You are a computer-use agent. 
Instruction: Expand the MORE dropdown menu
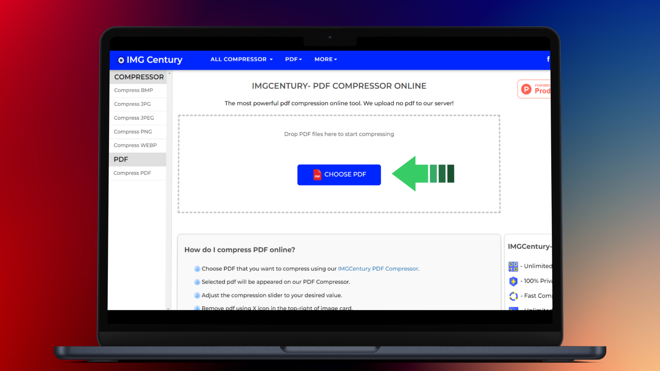click(326, 59)
